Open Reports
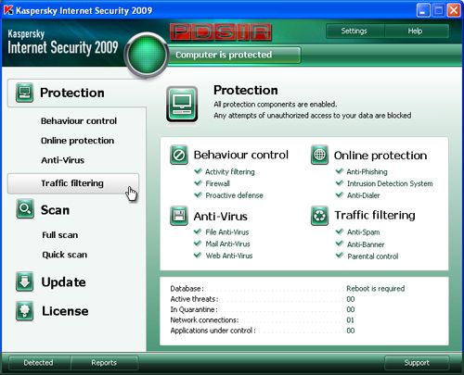Screen dimensions: 464x375 [104, 363]
